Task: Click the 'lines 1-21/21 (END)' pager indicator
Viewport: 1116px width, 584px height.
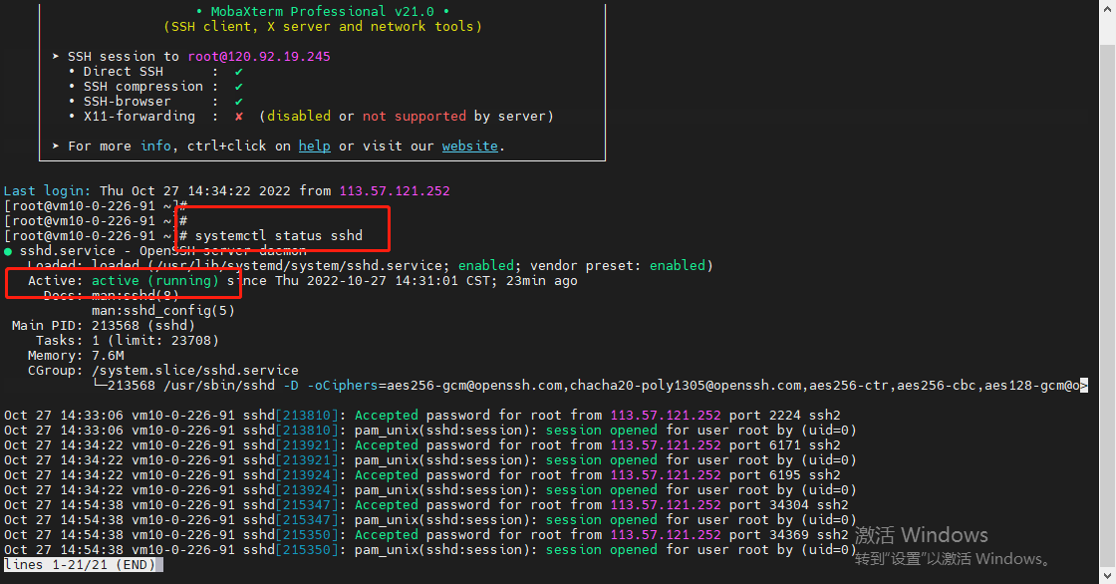Action: coord(80,565)
